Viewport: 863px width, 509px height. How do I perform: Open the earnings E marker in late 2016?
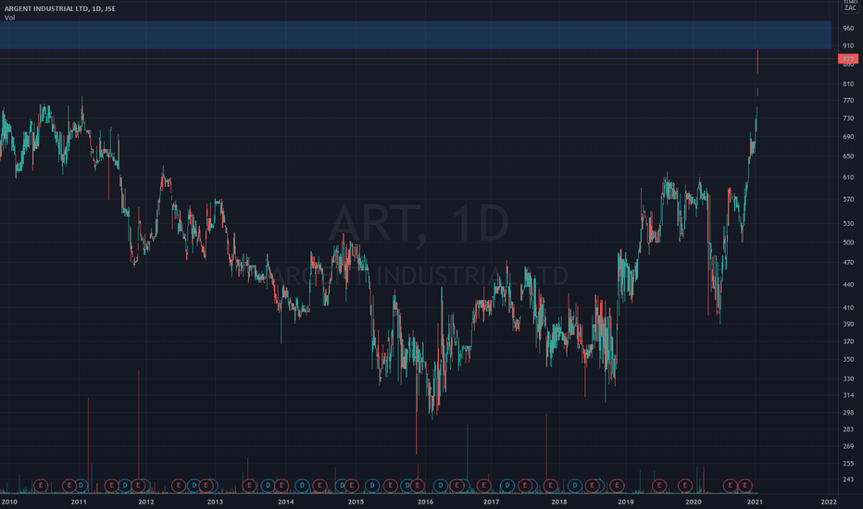click(x=483, y=485)
